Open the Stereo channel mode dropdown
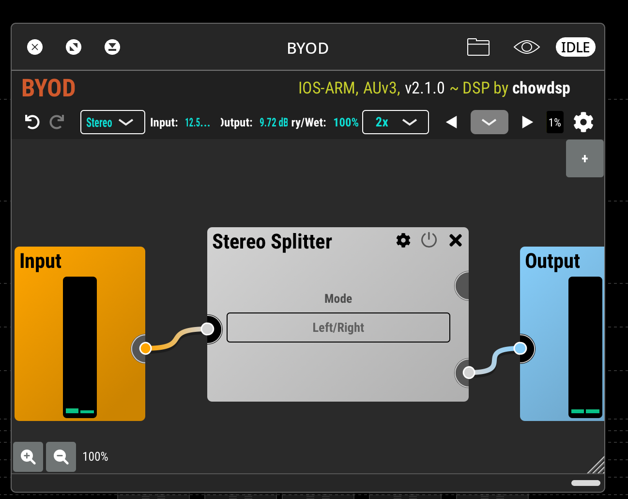The height and width of the screenshot is (499, 628). point(113,122)
